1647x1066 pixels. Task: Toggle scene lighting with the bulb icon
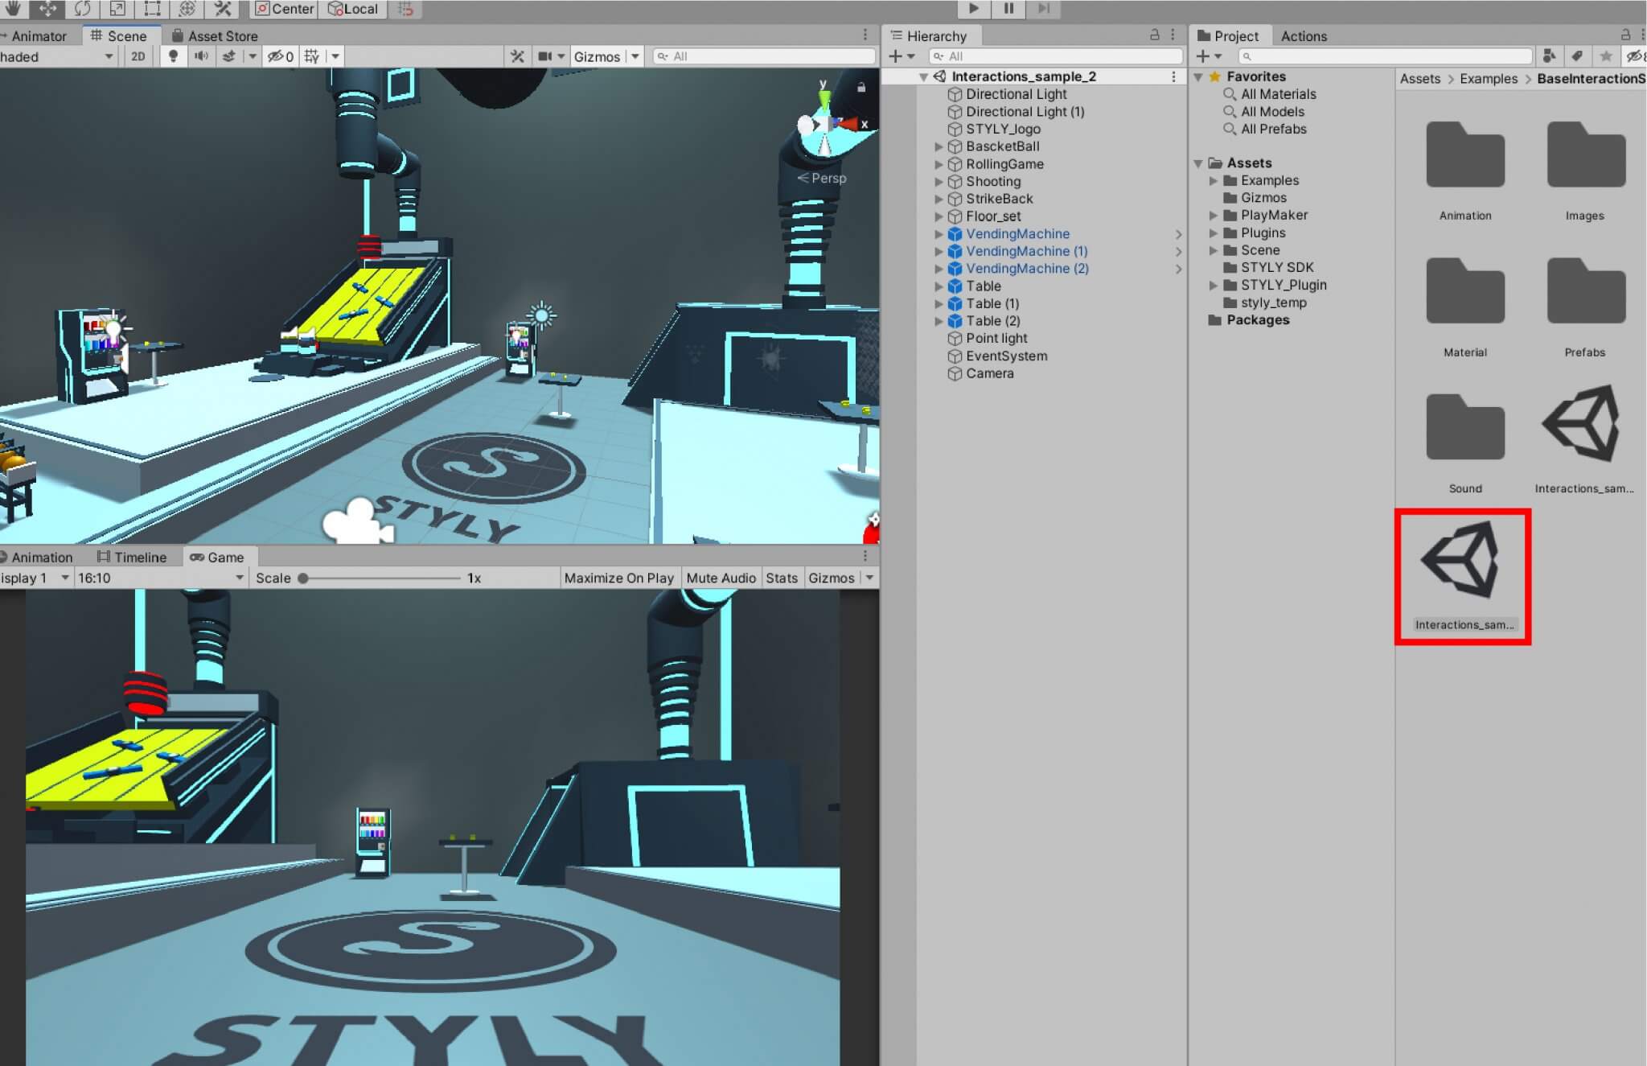click(x=174, y=56)
